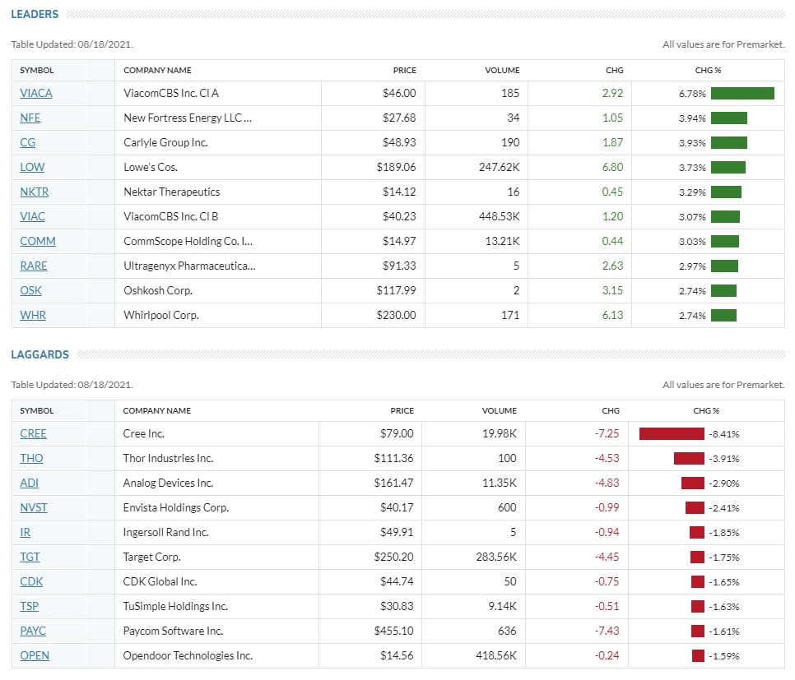Open the IR symbol link
This screenshot has height=680, width=795.
coord(25,533)
